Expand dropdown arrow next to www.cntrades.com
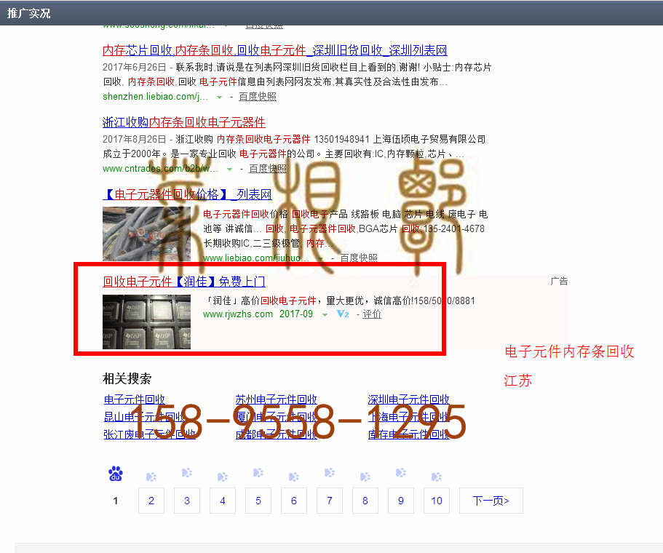The width and height of the screenshot is (663, 553). coord(229,169)
